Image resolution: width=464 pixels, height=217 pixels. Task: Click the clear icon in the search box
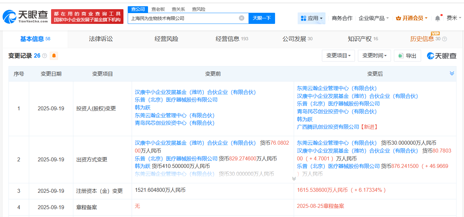pos(242,18)
